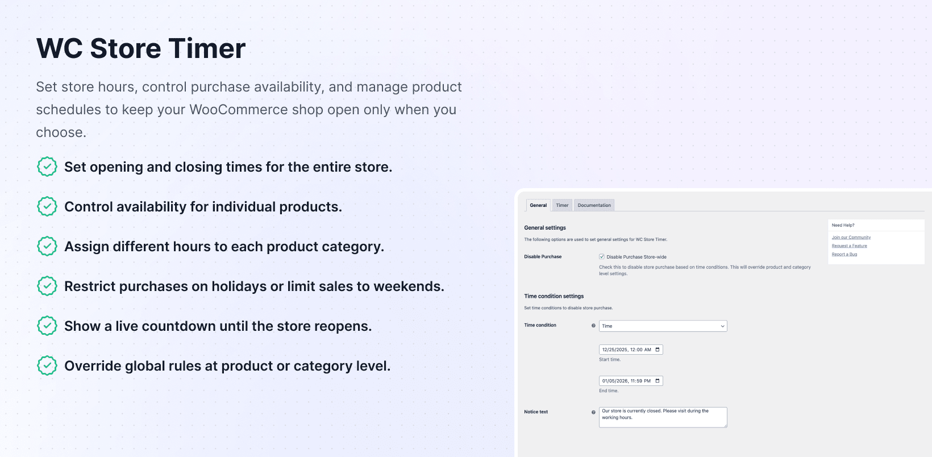The height and width of the screenshot is (457, 932).
Task: Open the End time calendar picker icon
Action: pos(658,381)
